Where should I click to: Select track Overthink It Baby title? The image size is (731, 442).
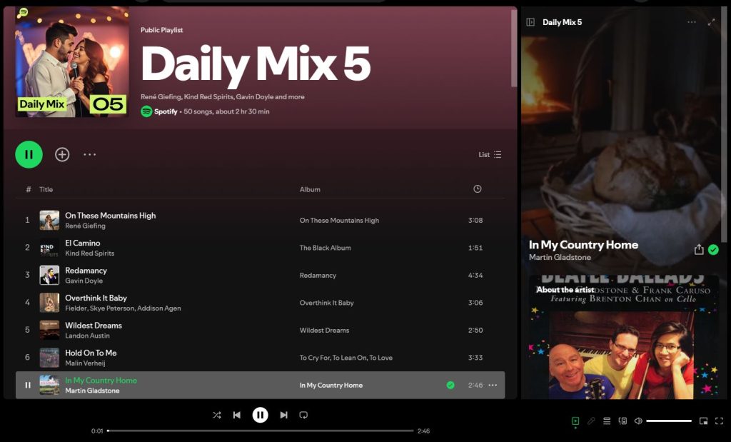click(x=96, y=298)
